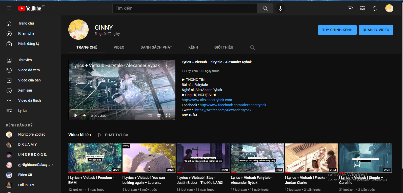
Task: Click the search field Tìm kiếm
Action: click(185, 8)
